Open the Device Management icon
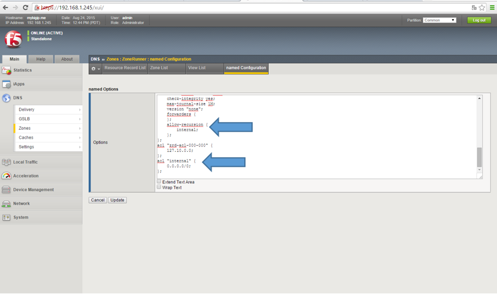The image size is (497, 294). pyautogui.click(x=7, y=190)
